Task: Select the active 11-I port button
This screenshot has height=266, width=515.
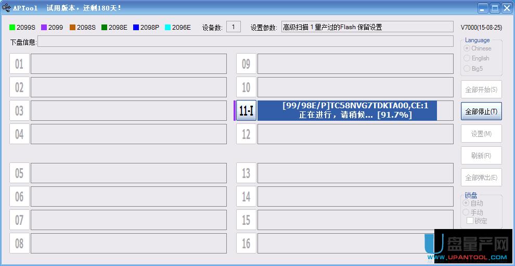Action: 246,111
